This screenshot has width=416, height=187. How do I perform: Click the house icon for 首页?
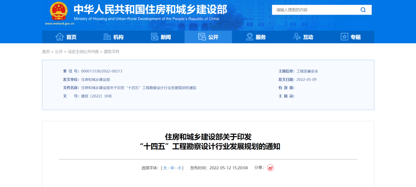pos(60,37)
